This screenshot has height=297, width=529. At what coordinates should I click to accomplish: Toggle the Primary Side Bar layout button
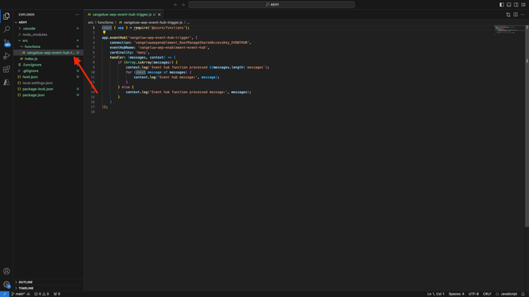pyautogui.click(x=501, y=5)
